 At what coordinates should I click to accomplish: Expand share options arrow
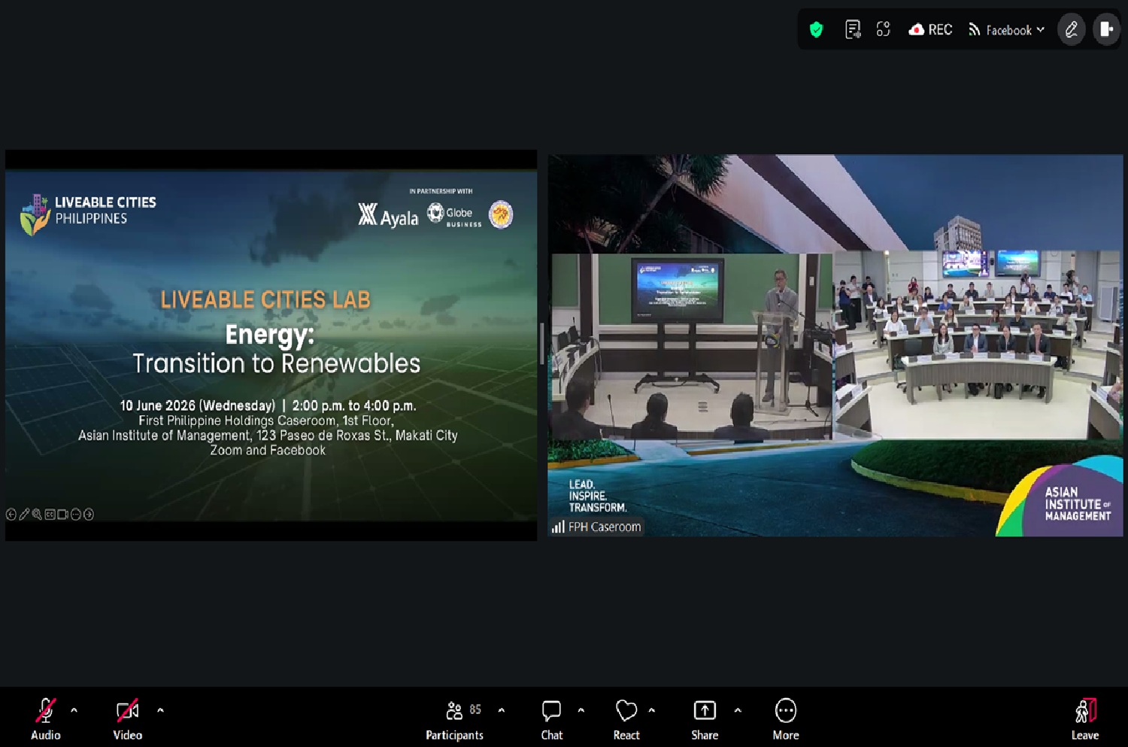tap(738, 709)
